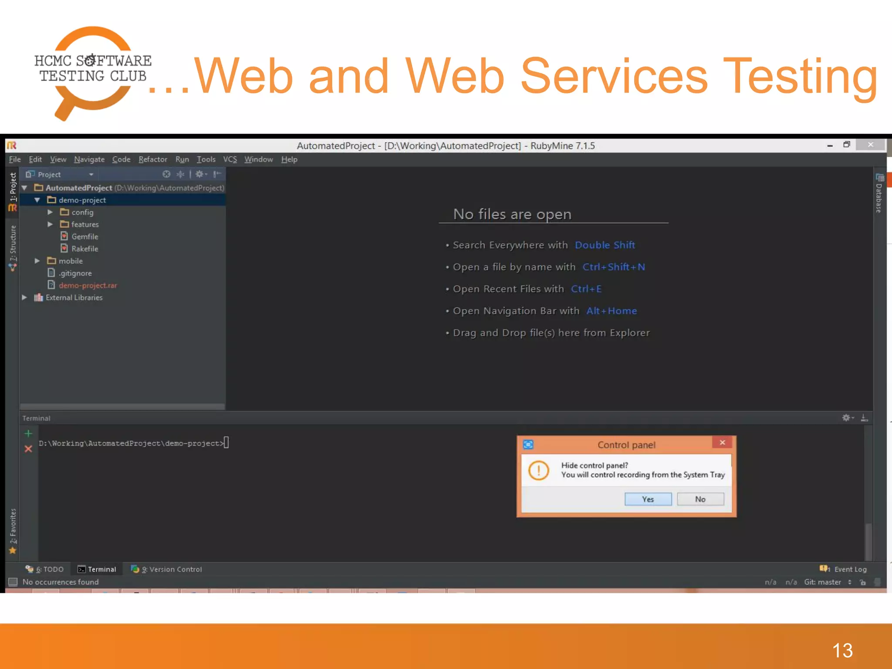Click Yes in Control panel dialog
This screenshot has height=669, width=892.
pyautogui.click(x=648, y=499)
